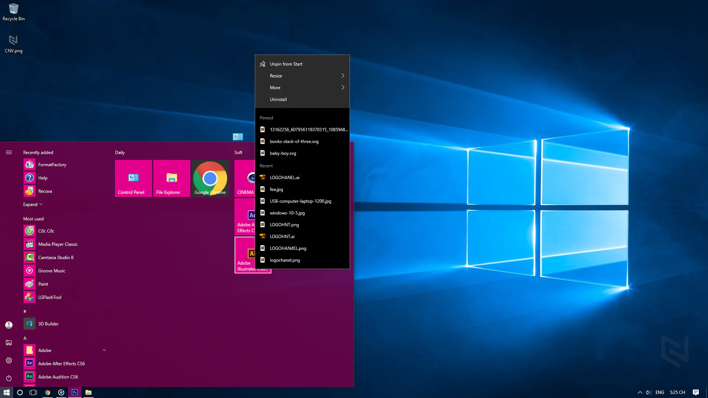The width and height of the screenshot is (708, 398).
Task: Select Unpin from Start
Action: pos(302,64)
